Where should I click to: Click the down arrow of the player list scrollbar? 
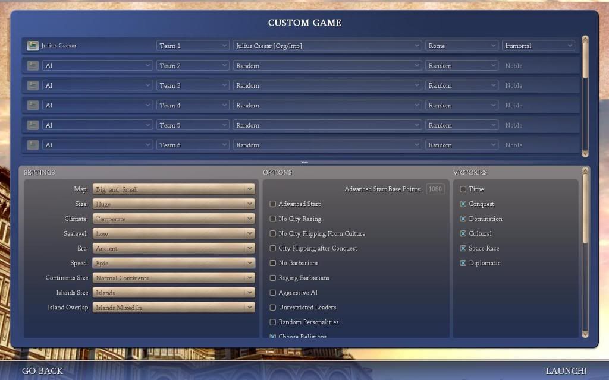point(585,154)
